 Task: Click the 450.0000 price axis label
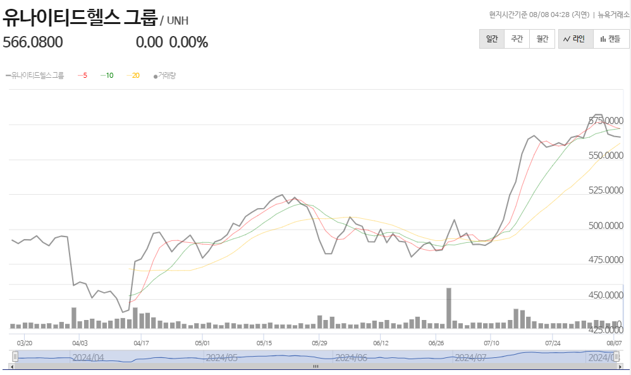[x=606, y=295]
